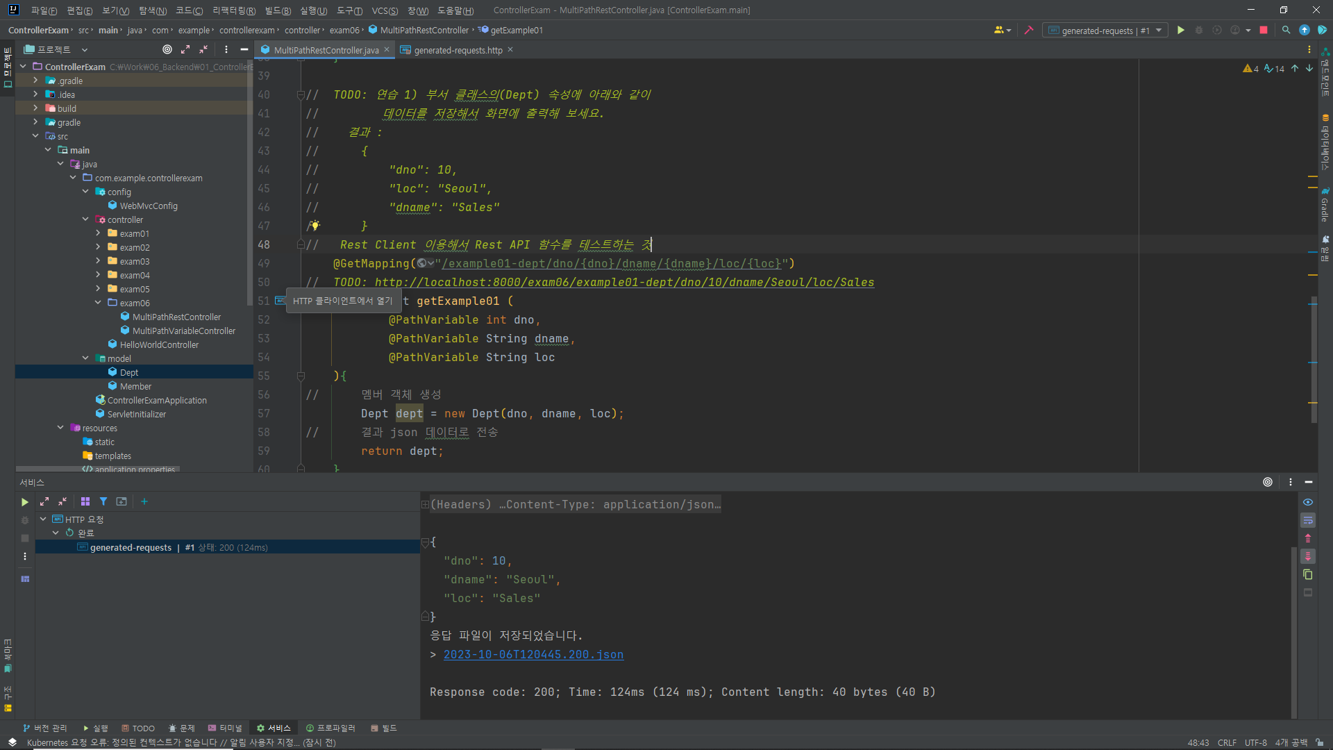Screen dimensions: 1333x750
Task: Switch to the generated-requests.http editor tab
Action: point(458,50)
